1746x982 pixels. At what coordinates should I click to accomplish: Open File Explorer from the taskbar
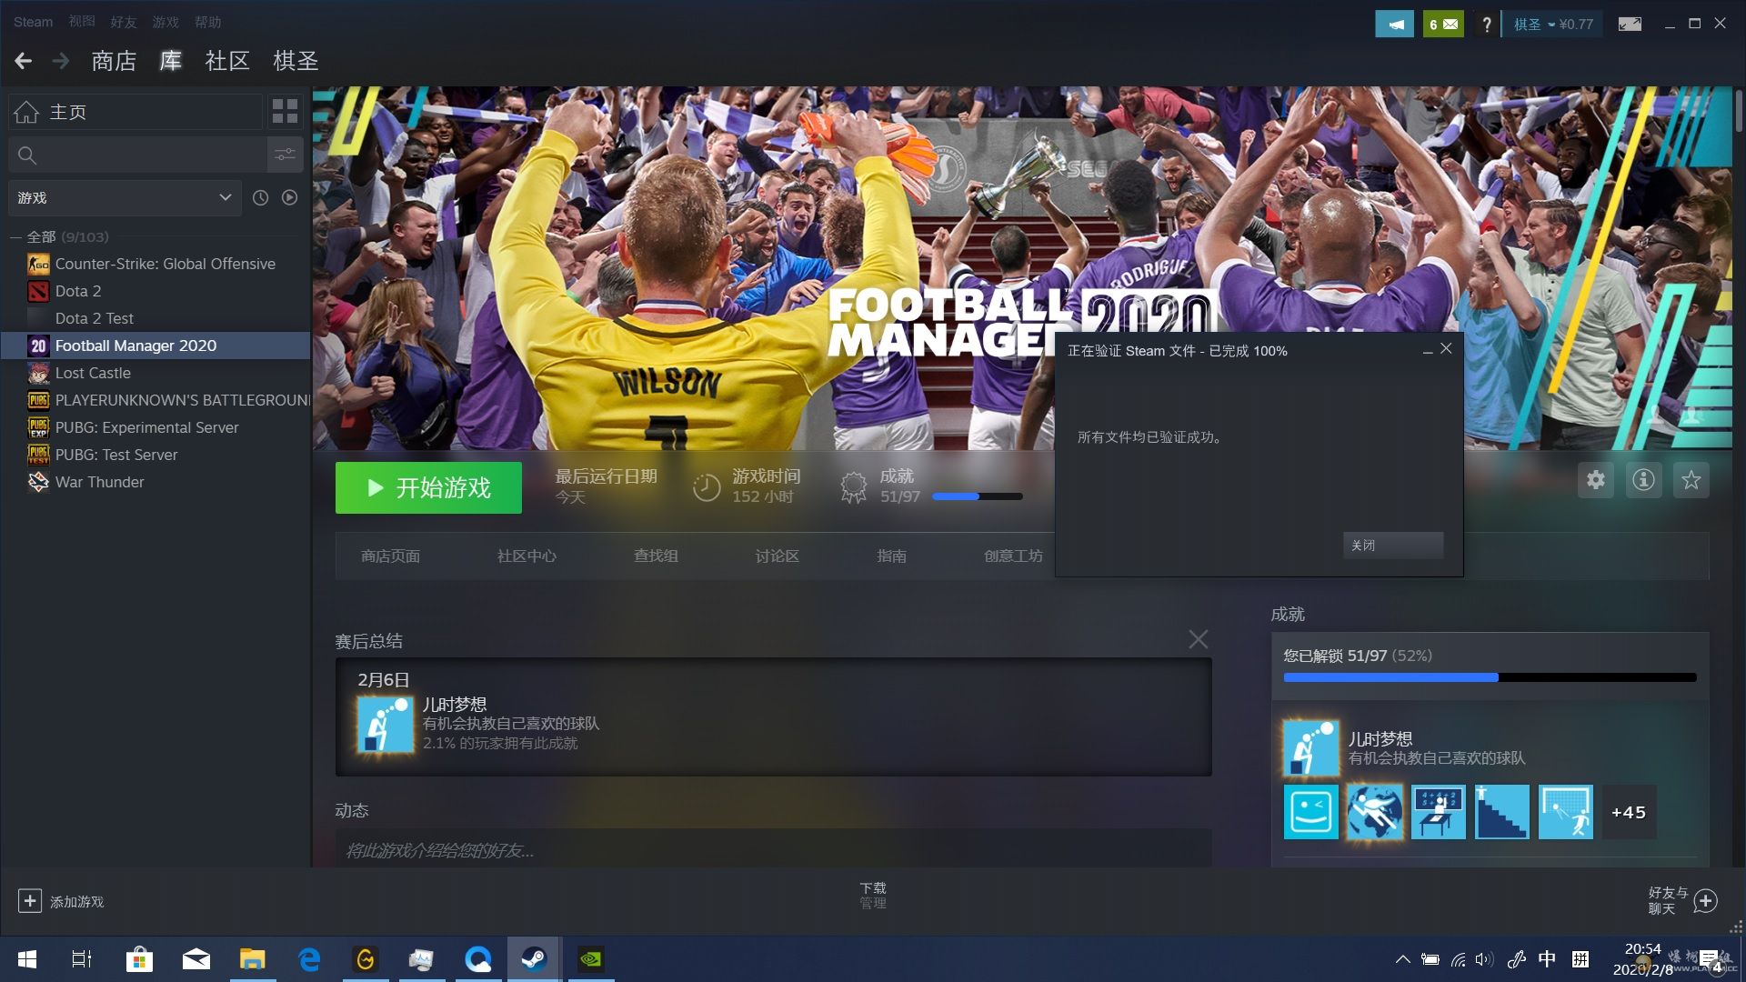[252, 959]
